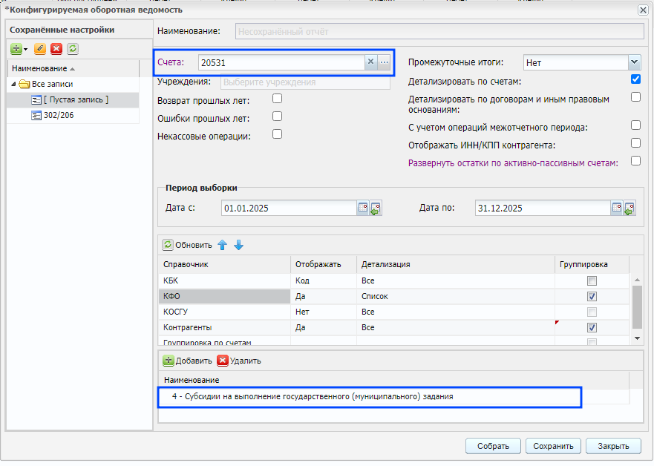Open dropdown arrow next to add icon
Viewport: 654px width, 466px height.
[25, 49]
